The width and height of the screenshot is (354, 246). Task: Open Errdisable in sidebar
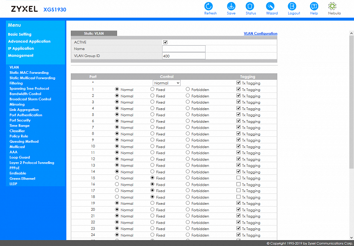pos(18,173)
